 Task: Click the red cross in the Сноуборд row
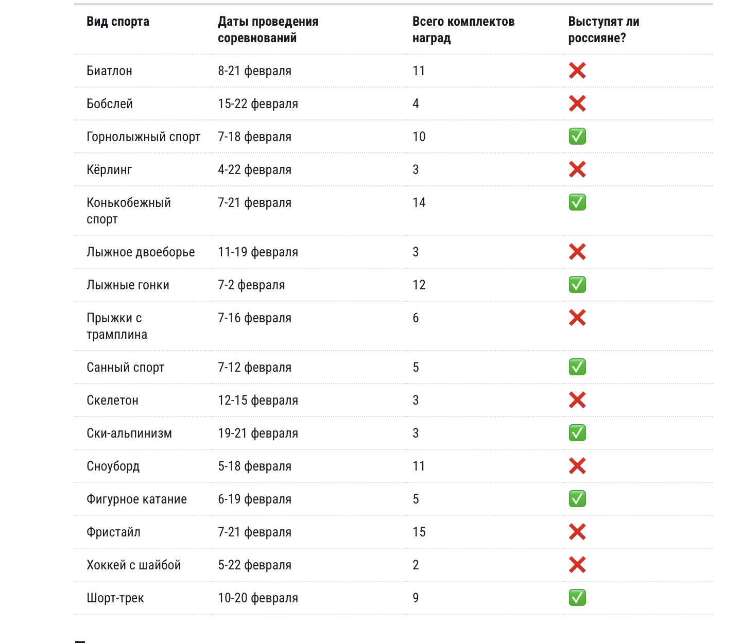[x=577, y=466]
